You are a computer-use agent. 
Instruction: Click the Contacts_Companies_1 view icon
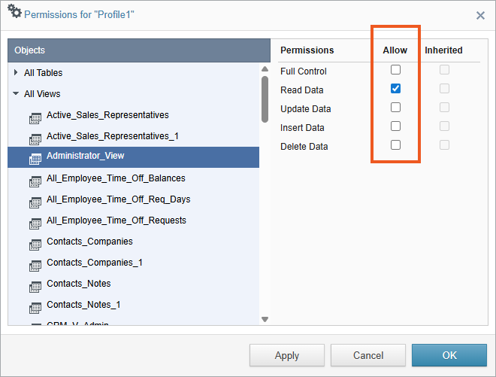click(x=35, y=266)
